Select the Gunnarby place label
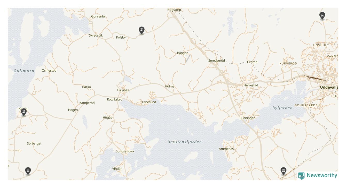 tap(98, 16)
